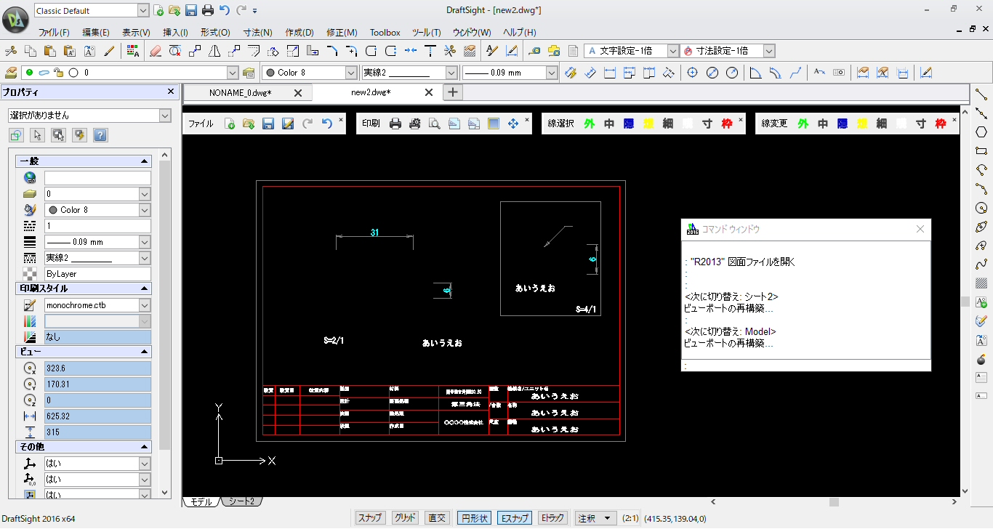This screenshot has height=529, width=993.
Task: Select the Circle tool in right toolbar
Action: pyautogui.click(x=981, y=208)
